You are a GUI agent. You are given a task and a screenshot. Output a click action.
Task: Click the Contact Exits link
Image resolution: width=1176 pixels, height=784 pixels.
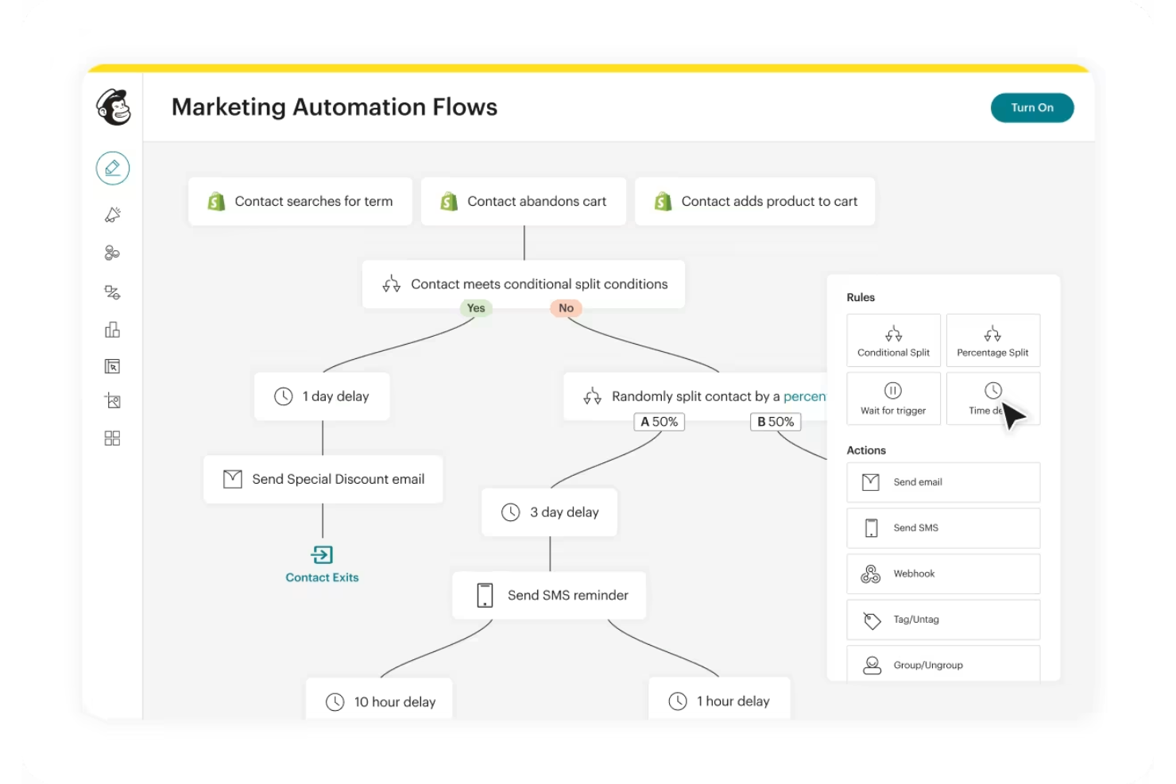pyautogui.click(x=322, y=577)
